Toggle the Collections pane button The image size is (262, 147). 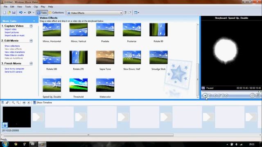[56, 13]
